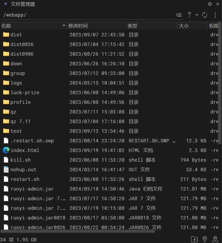Open the file manager settings gear
Viewport: 222px width, 243px height.
[x=210, y=4]
